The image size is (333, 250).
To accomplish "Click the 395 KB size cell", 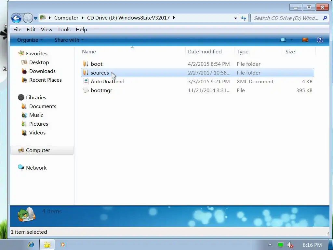I will pyautogui.click(x=304, y=90).
